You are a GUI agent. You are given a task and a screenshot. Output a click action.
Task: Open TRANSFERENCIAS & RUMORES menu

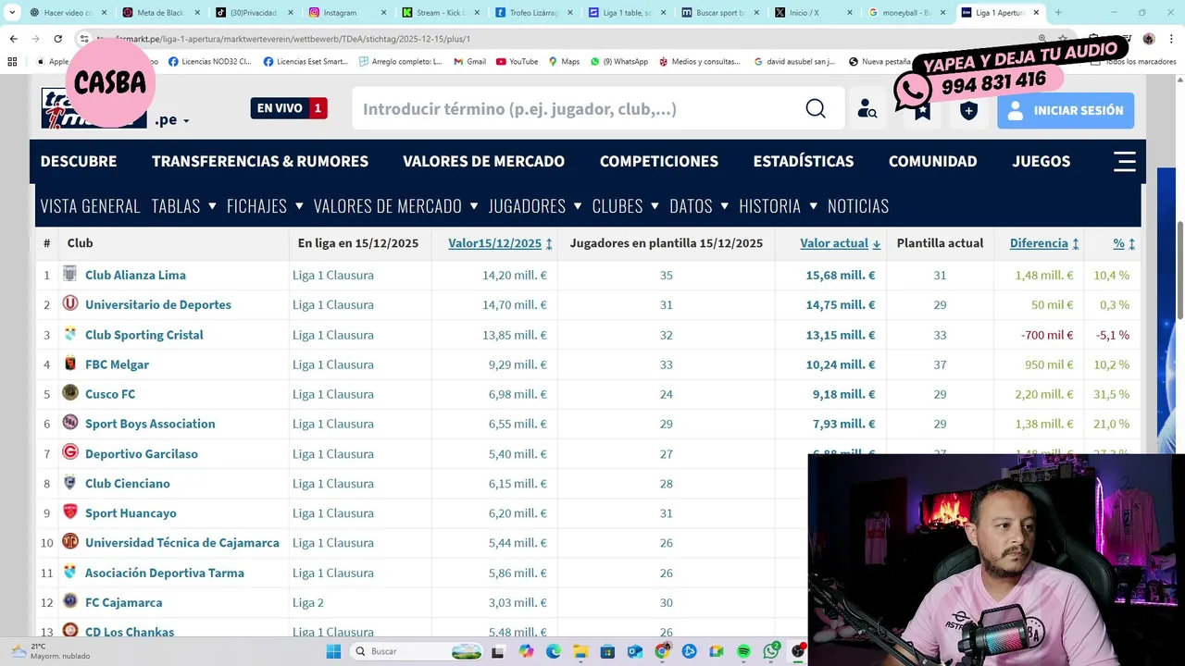tap(260, 161)
